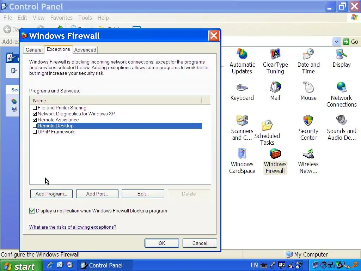Open the Tools menu
361x271 pixels.
point(85,18)
